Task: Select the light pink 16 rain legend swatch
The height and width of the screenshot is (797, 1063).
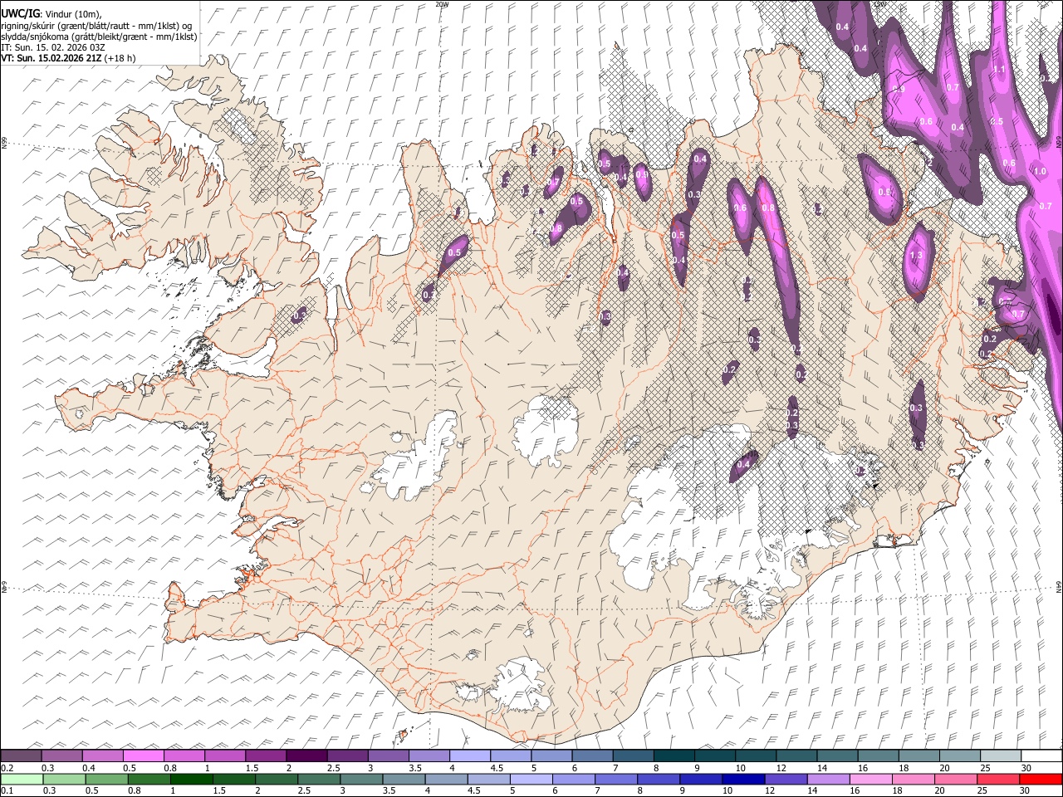Action: [x=871, y=780]
